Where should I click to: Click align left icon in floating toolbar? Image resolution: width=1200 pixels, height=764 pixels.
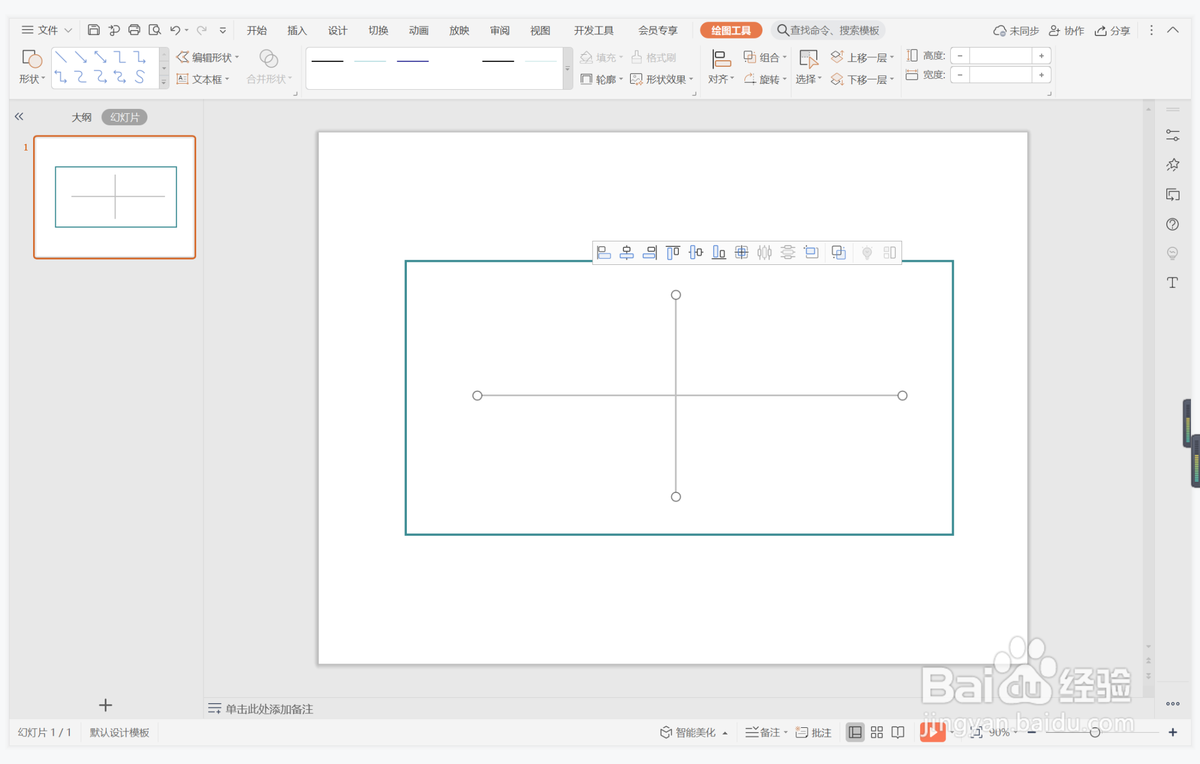pyautogui.click(x=604, y=253)
